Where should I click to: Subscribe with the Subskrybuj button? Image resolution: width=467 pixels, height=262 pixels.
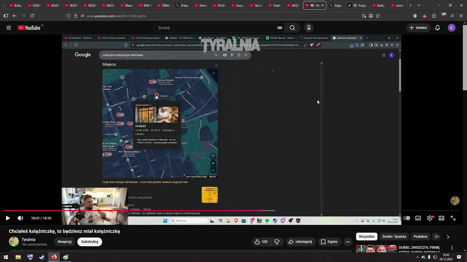pyautogui.click(x=89, y=242)
